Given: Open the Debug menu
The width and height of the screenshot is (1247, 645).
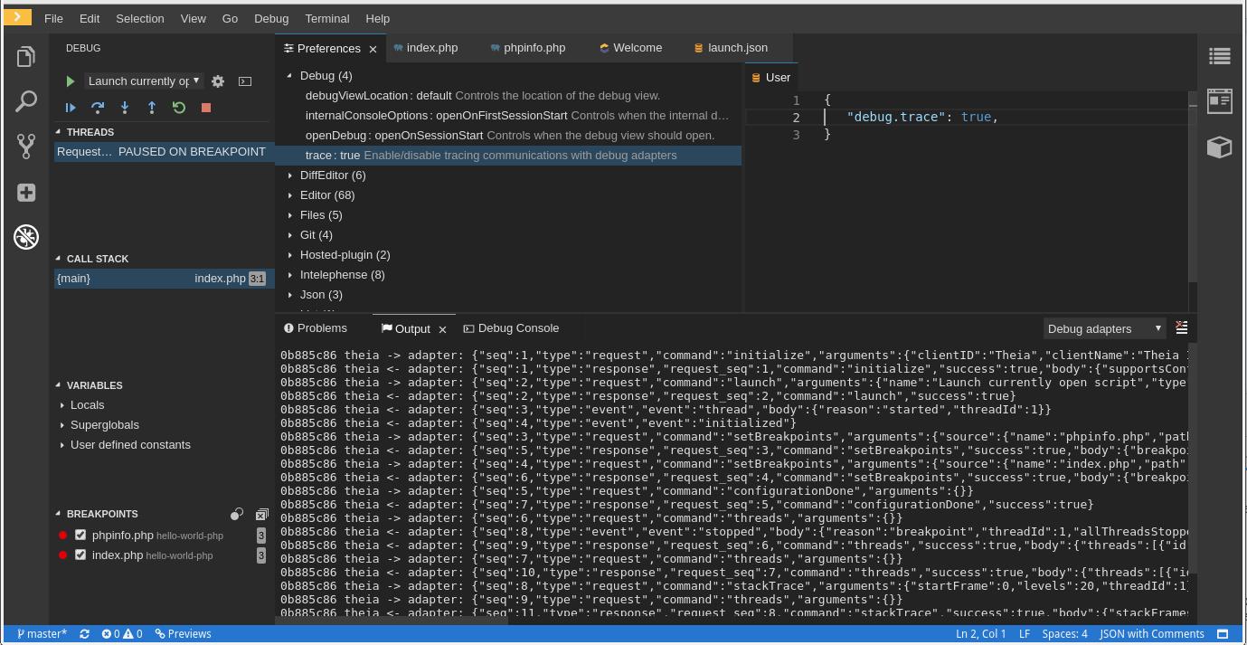Looking at the screenshot, I should click(x=270, y=18).
